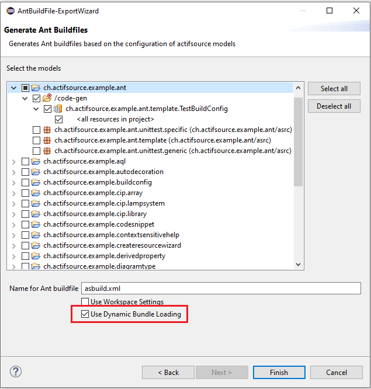Select the ch.actifsource.example.codesnippet tree item

coord(98,224)
